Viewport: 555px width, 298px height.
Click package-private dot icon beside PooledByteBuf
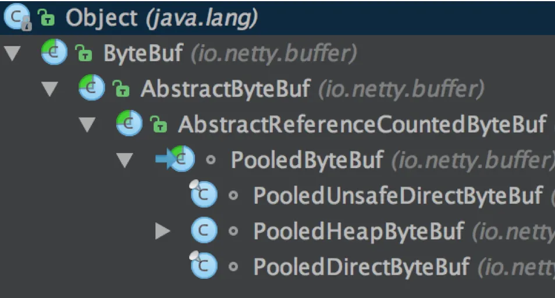(211, 160)
